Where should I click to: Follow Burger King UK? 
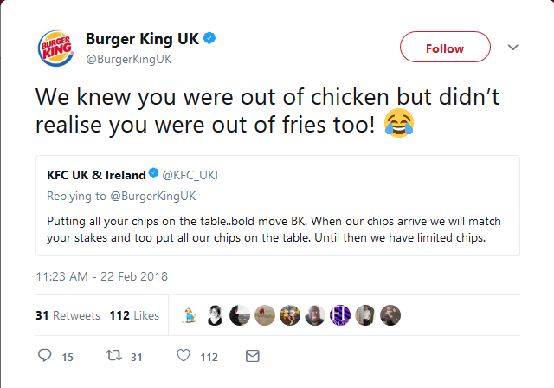click(x=445, y=48)
